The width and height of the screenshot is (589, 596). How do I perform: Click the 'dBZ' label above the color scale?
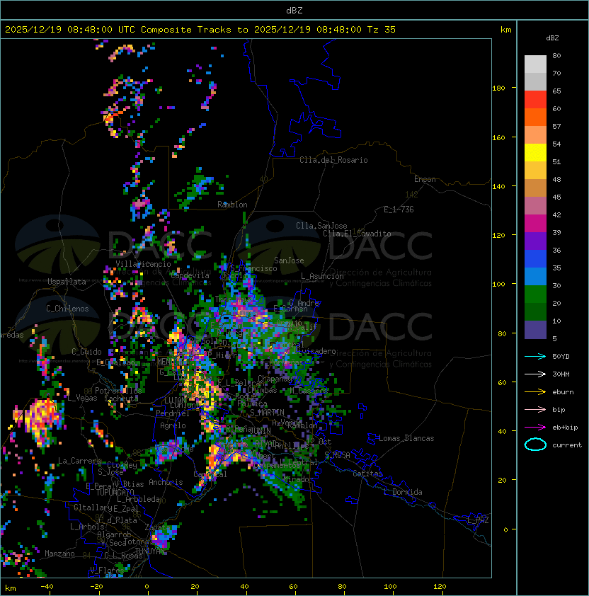[x=552, y=38]
